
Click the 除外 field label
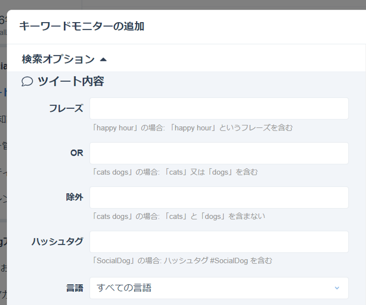tap(74, 198)
